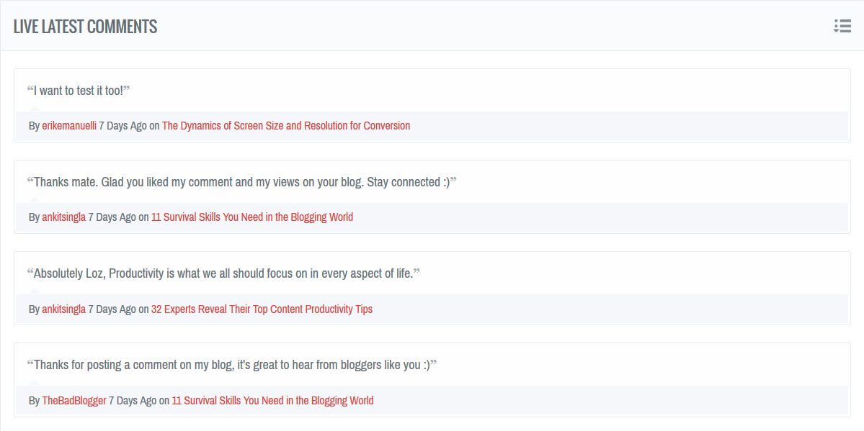
Task: Click closing quote mark after 'Stay connected :)'
Action: 453,181
